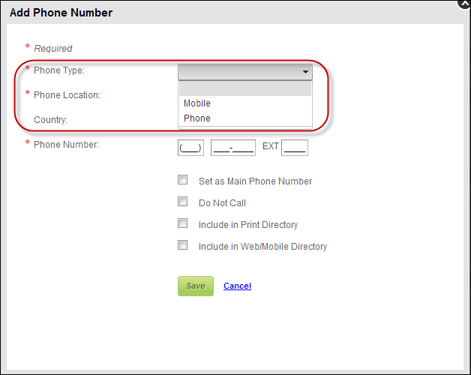
Task: Check Include in Print Directory
Action: point(182,223)
